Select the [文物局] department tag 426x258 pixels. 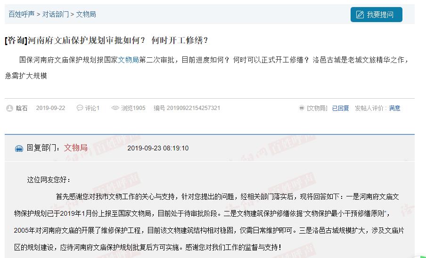pos(317,108)
